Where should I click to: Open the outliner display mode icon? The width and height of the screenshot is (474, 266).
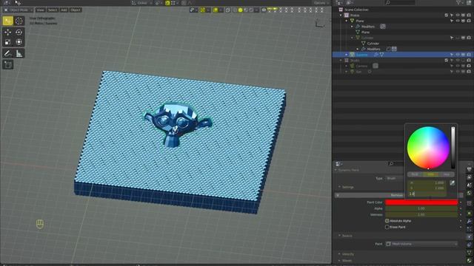pos(349,3)
